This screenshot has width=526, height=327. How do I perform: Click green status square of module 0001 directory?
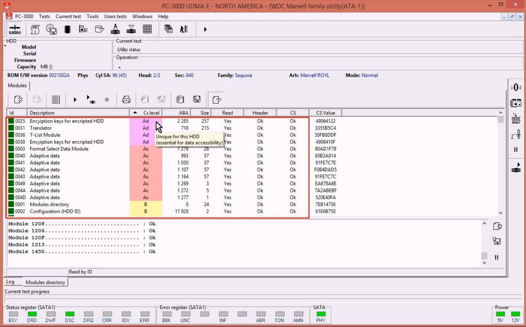11,204
